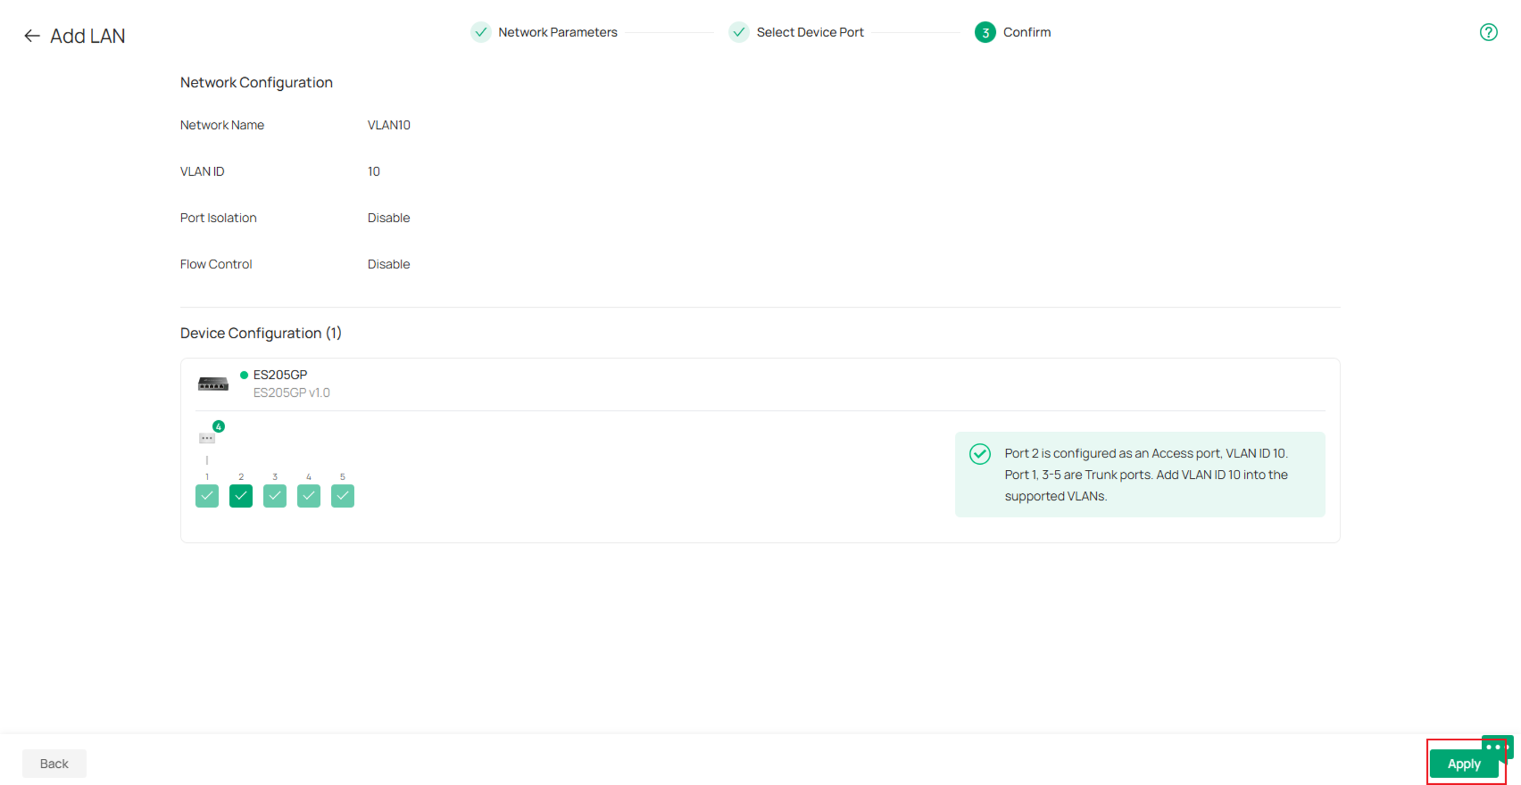Click the ES205GP v1.0 model text
This screenshot has width=1521, height=785.
click(x=291, y=392)
